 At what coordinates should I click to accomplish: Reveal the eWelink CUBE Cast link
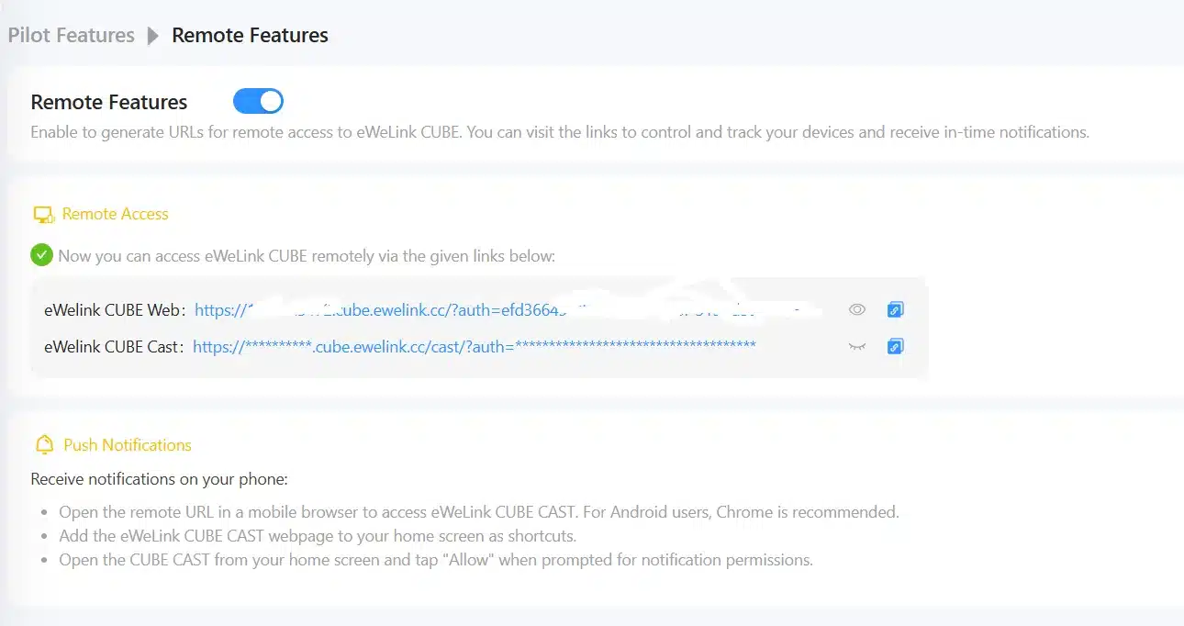coord(857,347)
